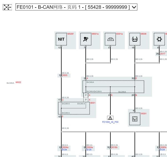Select the air conditioning snowflake module icon
This screenshot has height=157, width=167.
(160, 39)
